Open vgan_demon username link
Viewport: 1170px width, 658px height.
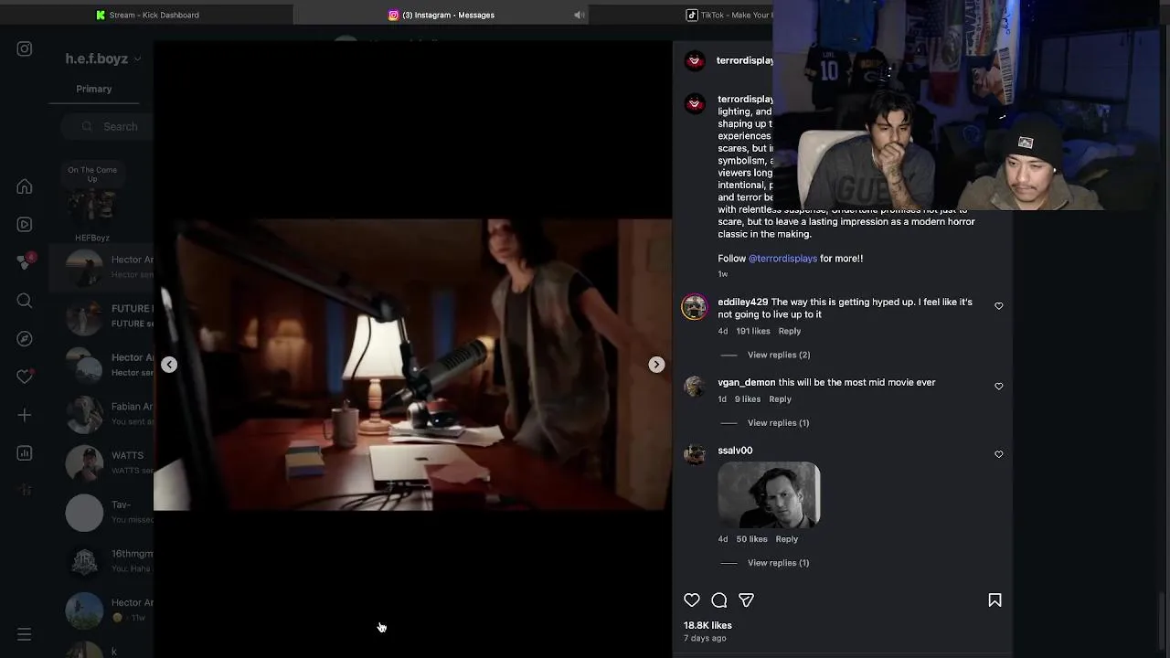point(746,382)
